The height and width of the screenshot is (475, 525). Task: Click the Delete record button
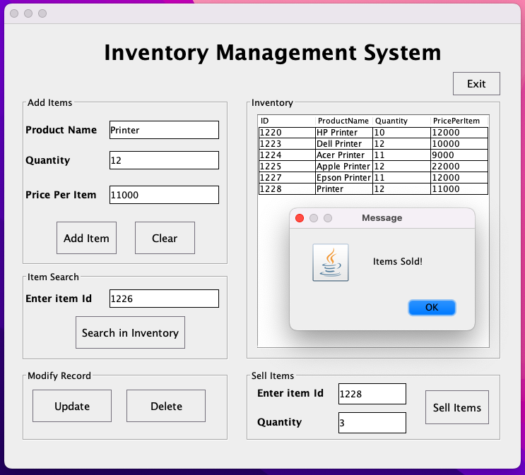(166, 406)
